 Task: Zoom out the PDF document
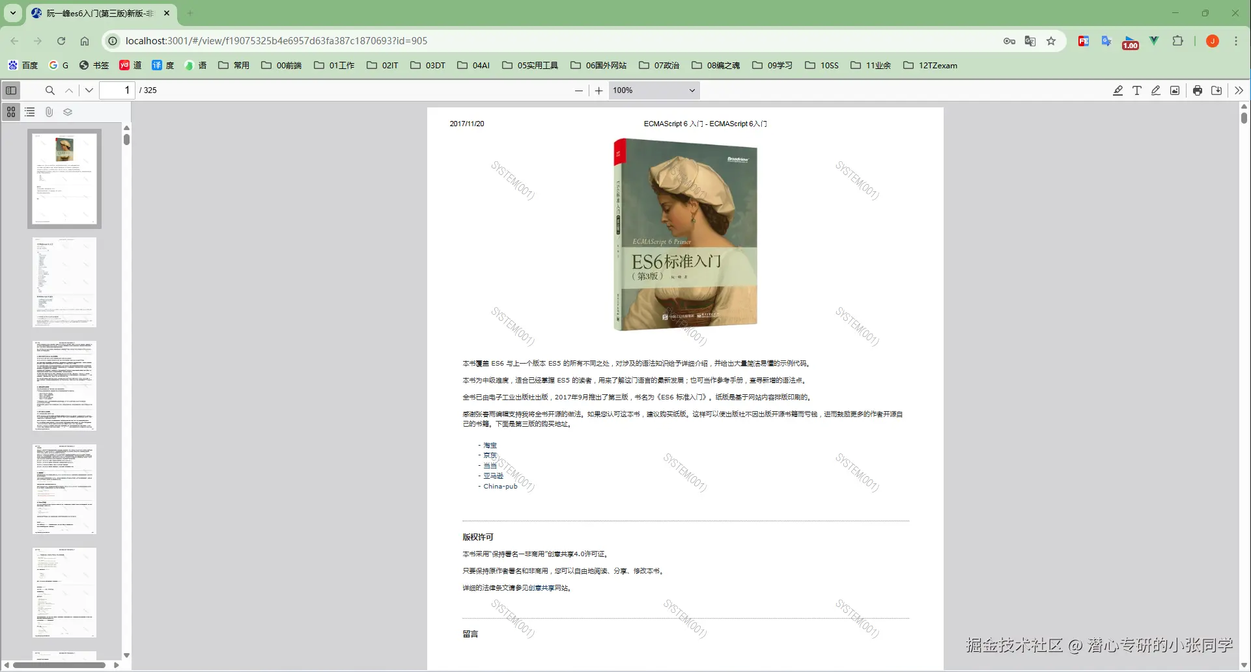579,90
